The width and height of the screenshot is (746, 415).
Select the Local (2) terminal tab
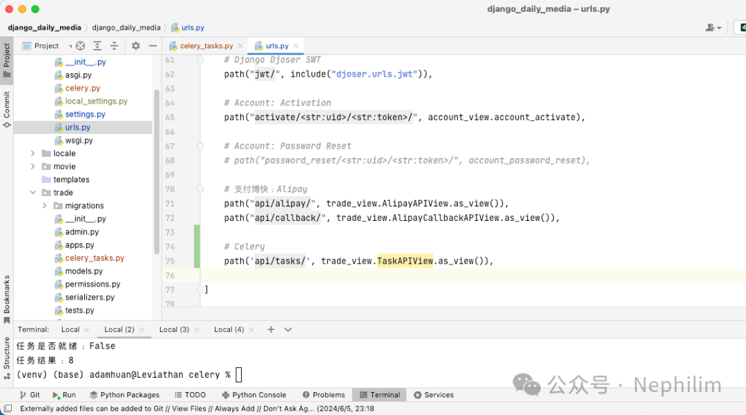(119, 329)
